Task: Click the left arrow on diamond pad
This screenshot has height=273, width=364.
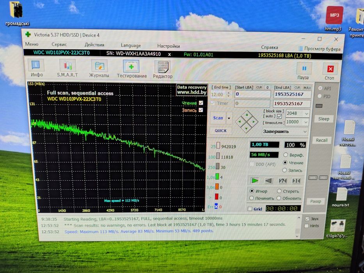Action: tap(240, 121)
